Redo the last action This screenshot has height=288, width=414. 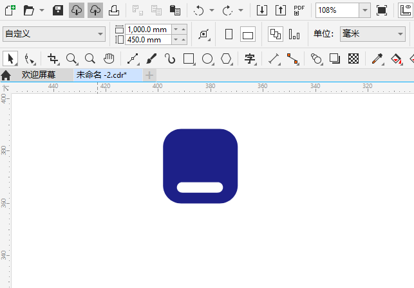(227, 10)
